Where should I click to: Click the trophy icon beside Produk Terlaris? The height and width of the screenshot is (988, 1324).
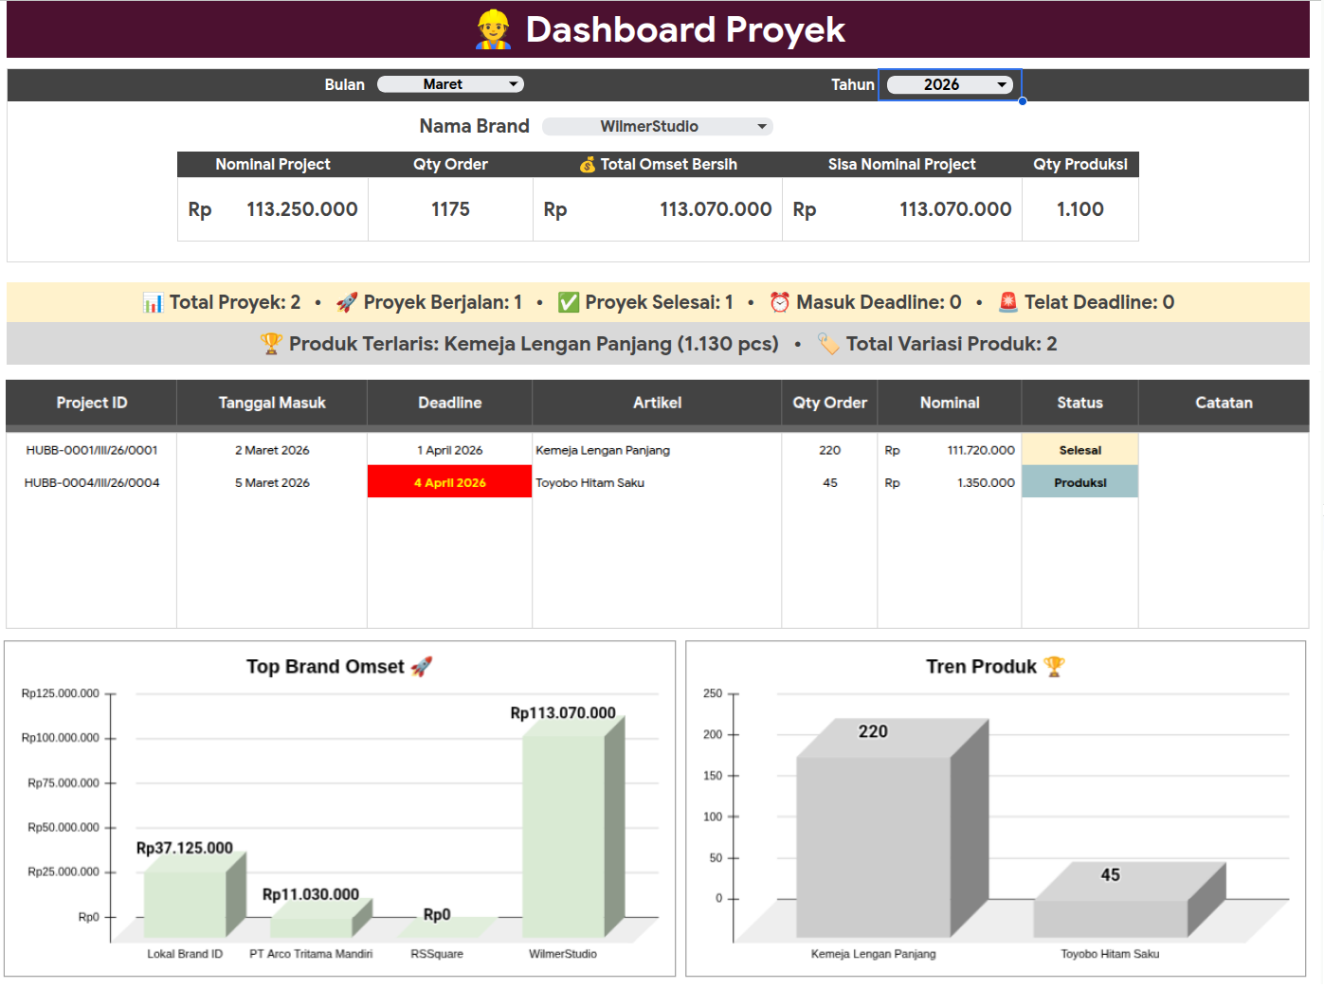271,344
